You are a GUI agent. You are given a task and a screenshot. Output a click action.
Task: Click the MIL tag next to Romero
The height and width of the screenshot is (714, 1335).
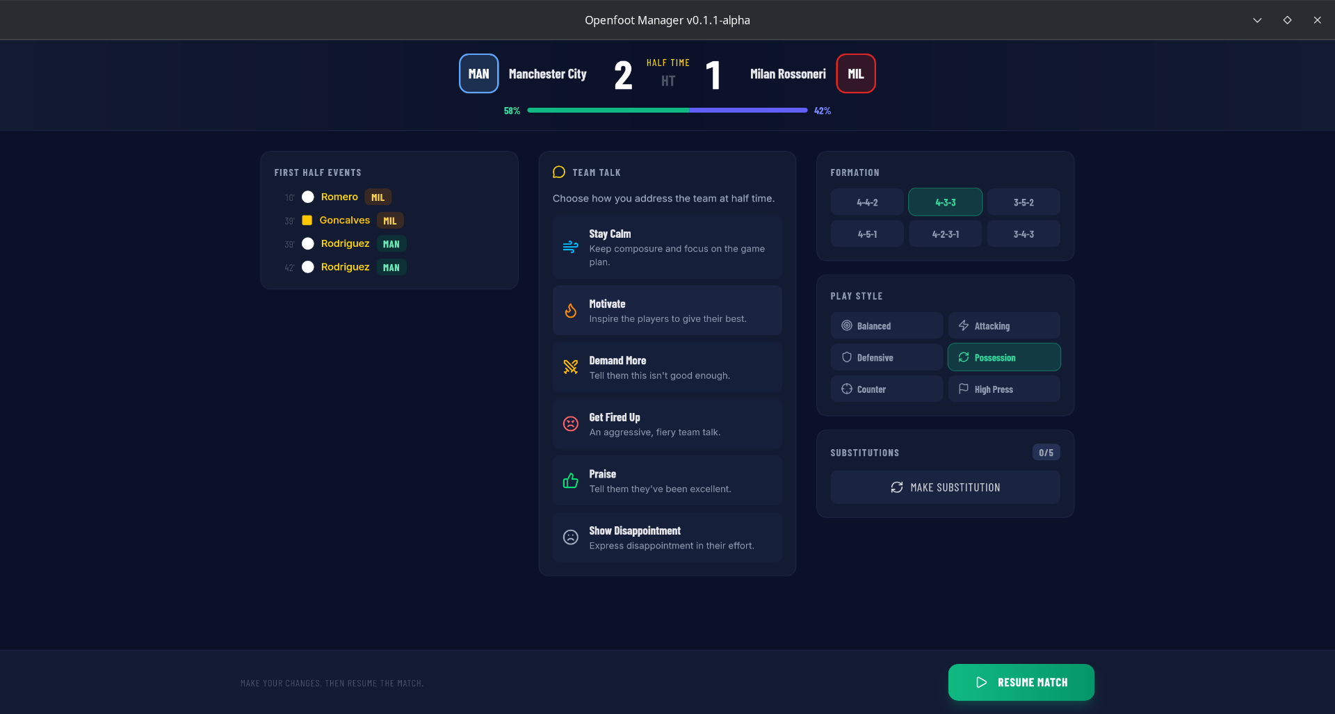pos(378,197)
